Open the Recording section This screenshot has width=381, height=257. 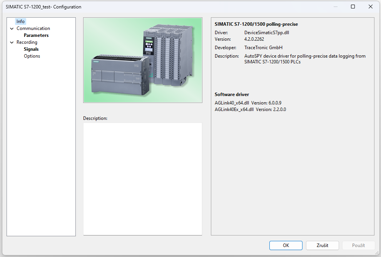click(27, 42)
